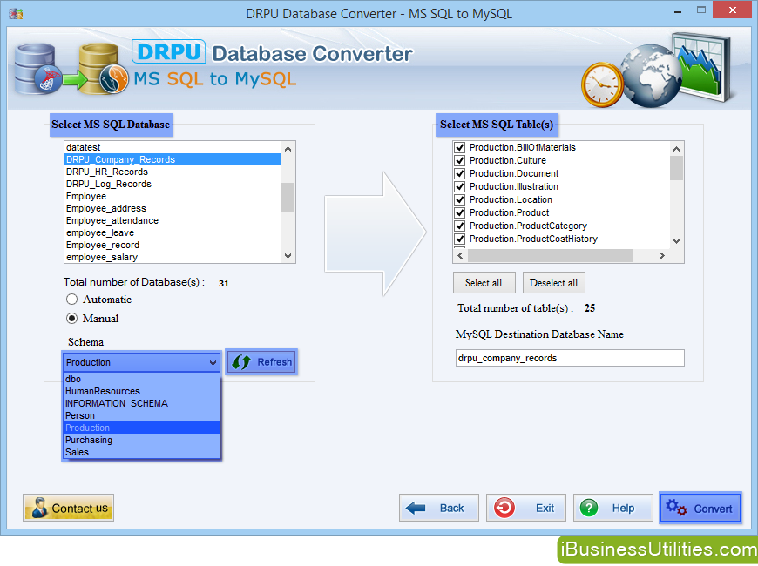
Task: Check Production.BillOfMaterials table checkbox
Action: pyautogui.click(x=460, y=147)
